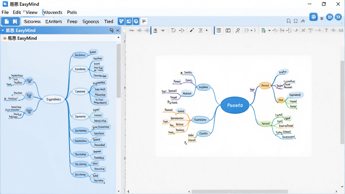
Task: Click the white page icon in the toolbar
Action: (7, 21)
